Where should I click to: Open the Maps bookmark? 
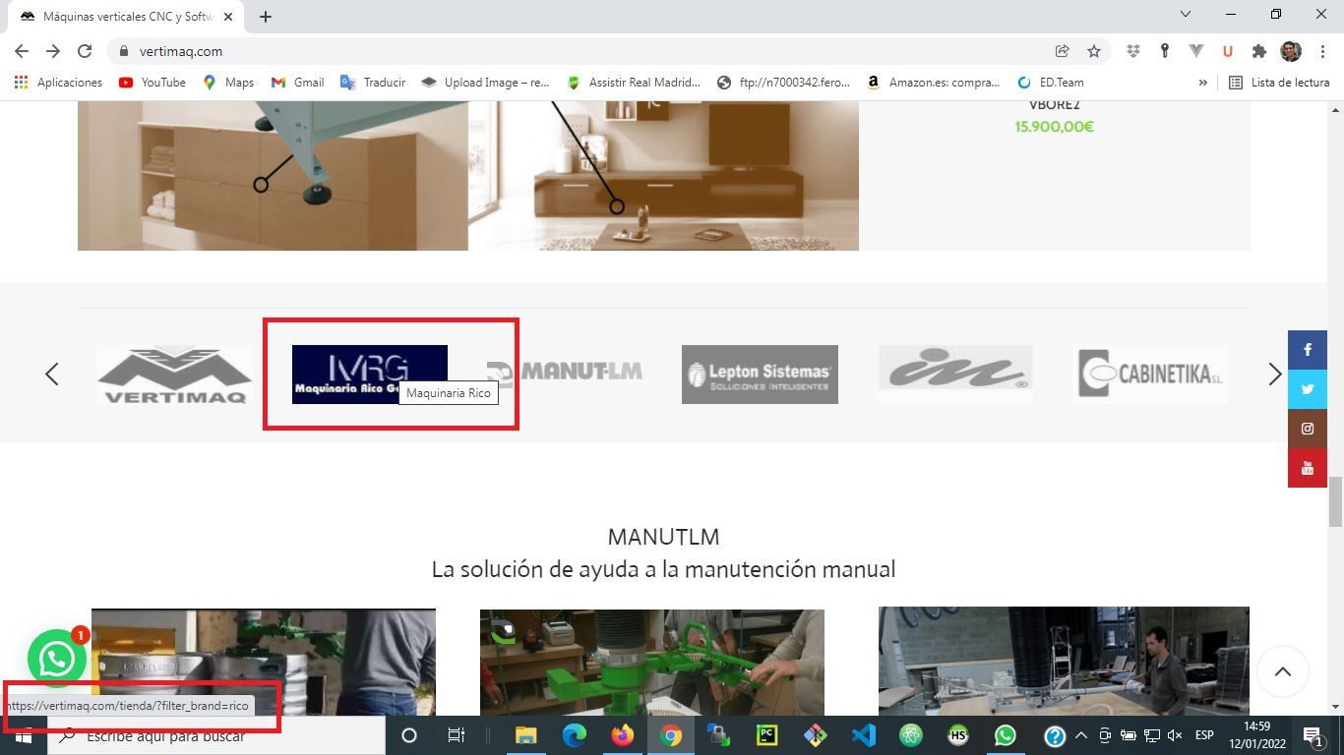click(x=228, y=83)
